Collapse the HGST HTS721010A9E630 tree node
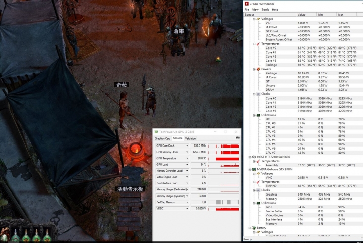Viewport: 363px width, 243px height. pos(250,157)
